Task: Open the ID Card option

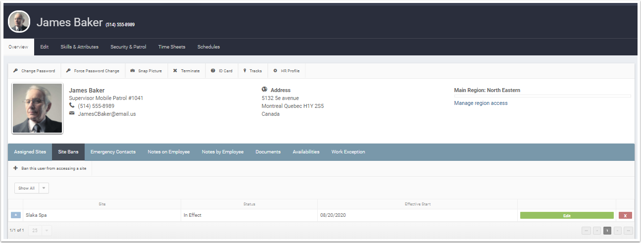Action: [x=221, y=71]
